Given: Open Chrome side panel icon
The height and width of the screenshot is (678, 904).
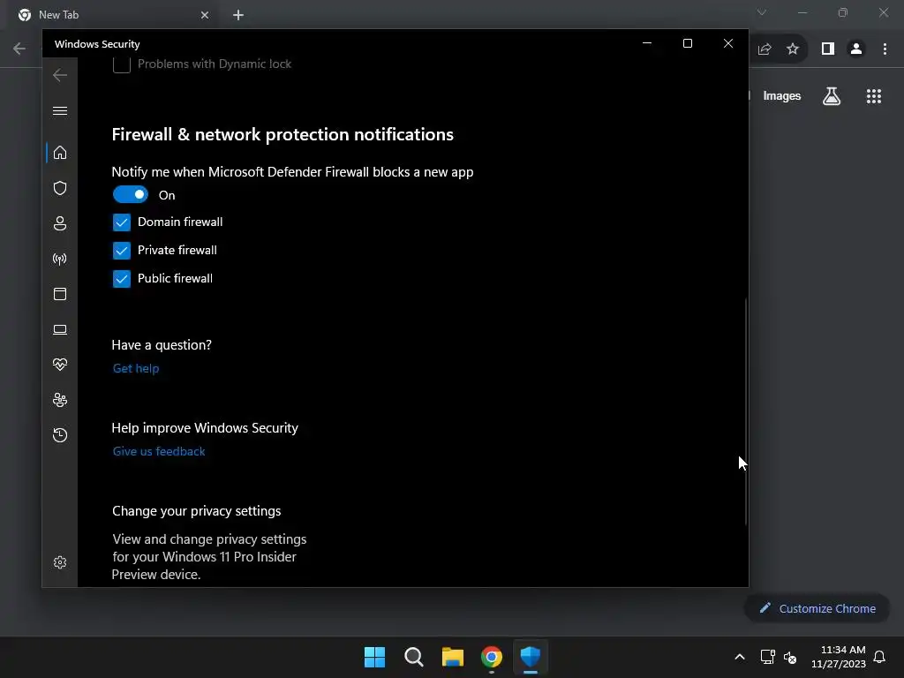Looking at the screenshot, I should click(x=828, y=49).
